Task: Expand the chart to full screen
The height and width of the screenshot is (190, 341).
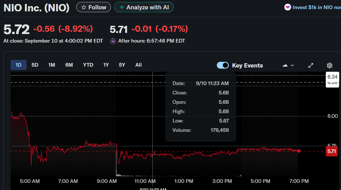Action: (311, 66)
